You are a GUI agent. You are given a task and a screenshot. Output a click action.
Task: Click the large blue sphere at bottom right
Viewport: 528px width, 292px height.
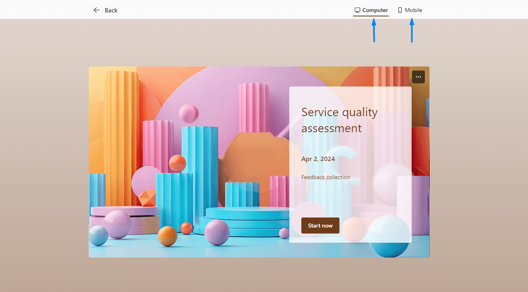[x=388, y=236]
